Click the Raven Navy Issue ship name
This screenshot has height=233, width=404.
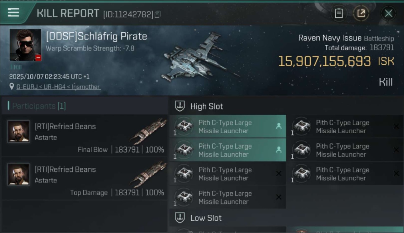[330, 38]
